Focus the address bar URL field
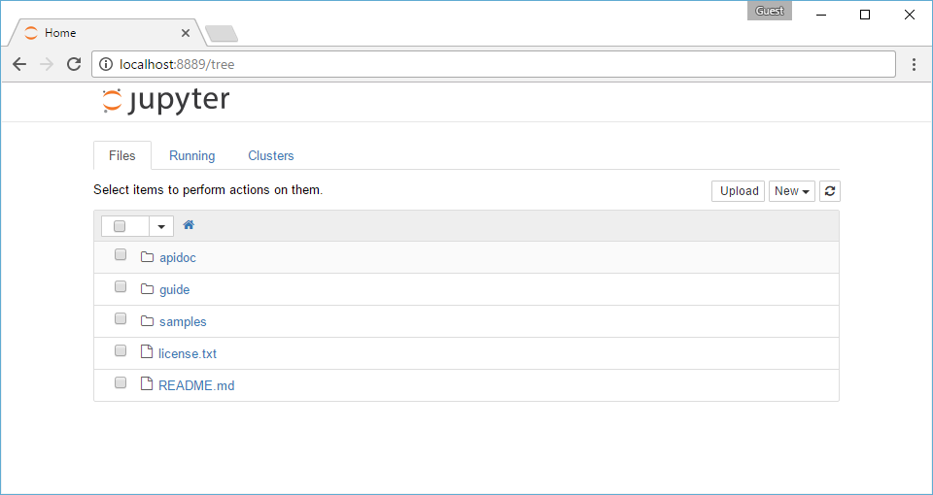The image size is (933, 495). pyautogui.click(x=486, y=64)
